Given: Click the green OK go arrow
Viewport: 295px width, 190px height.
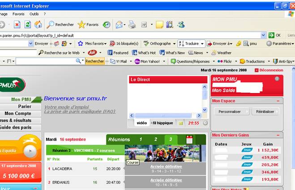Looking at the screenshot, I should 271,35.
